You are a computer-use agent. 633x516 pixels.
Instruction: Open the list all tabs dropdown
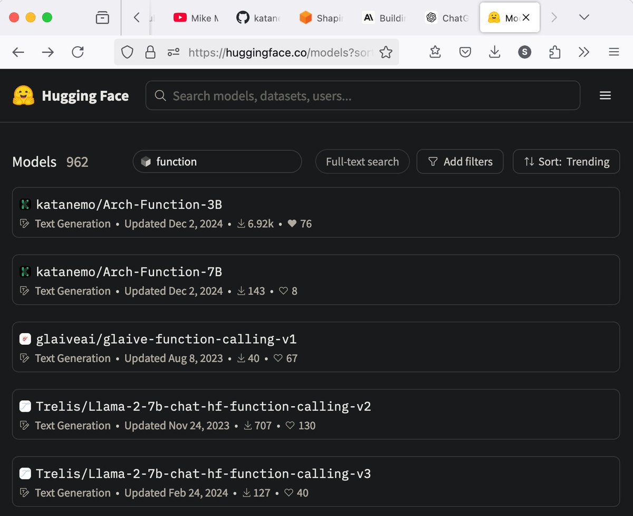click(584, 17)
